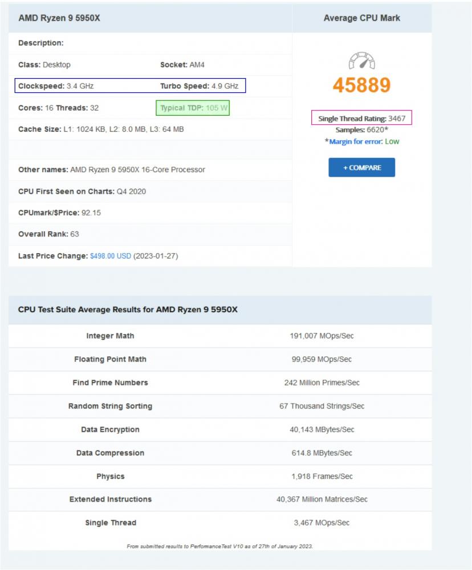Image resolution: width=472 pixels, height=570 pixels.
Task: Select the Turbo Speed: 4.9 GHz text
Action: coord(200,86)
